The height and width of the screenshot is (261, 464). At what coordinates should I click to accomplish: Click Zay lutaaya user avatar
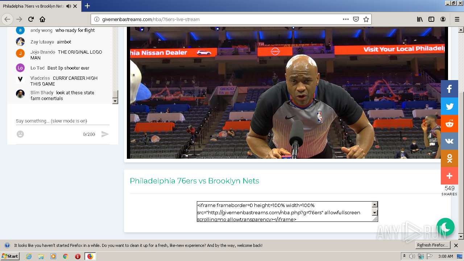pos(20,41)
